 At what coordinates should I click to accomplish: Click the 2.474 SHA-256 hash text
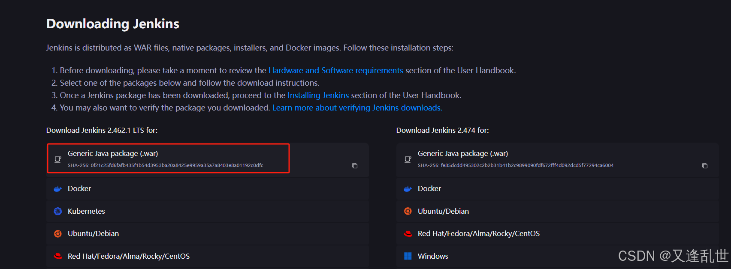[516, 165]
